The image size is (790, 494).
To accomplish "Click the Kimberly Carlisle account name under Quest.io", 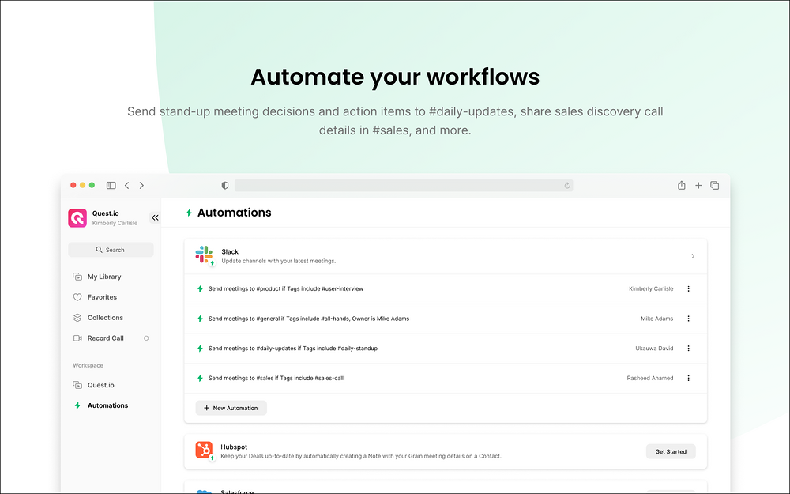I will tap(115, 223).
